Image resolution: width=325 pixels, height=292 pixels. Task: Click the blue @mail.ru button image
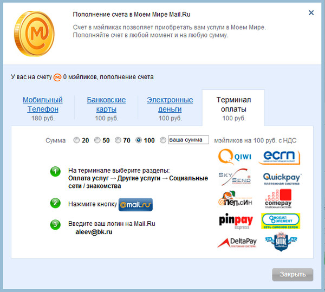[x=135, y=205]
